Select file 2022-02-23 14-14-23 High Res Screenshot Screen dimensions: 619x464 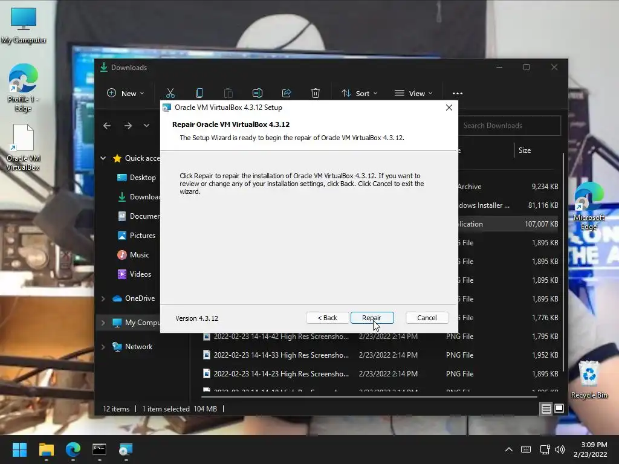380,373
